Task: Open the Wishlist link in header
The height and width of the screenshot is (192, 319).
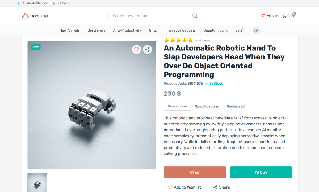Action: click(270, 16)
